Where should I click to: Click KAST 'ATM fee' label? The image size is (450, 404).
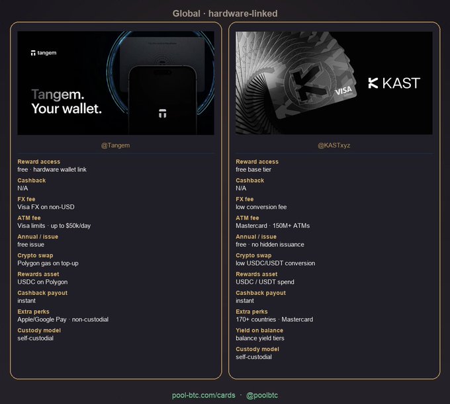click(x=247, y=218)
